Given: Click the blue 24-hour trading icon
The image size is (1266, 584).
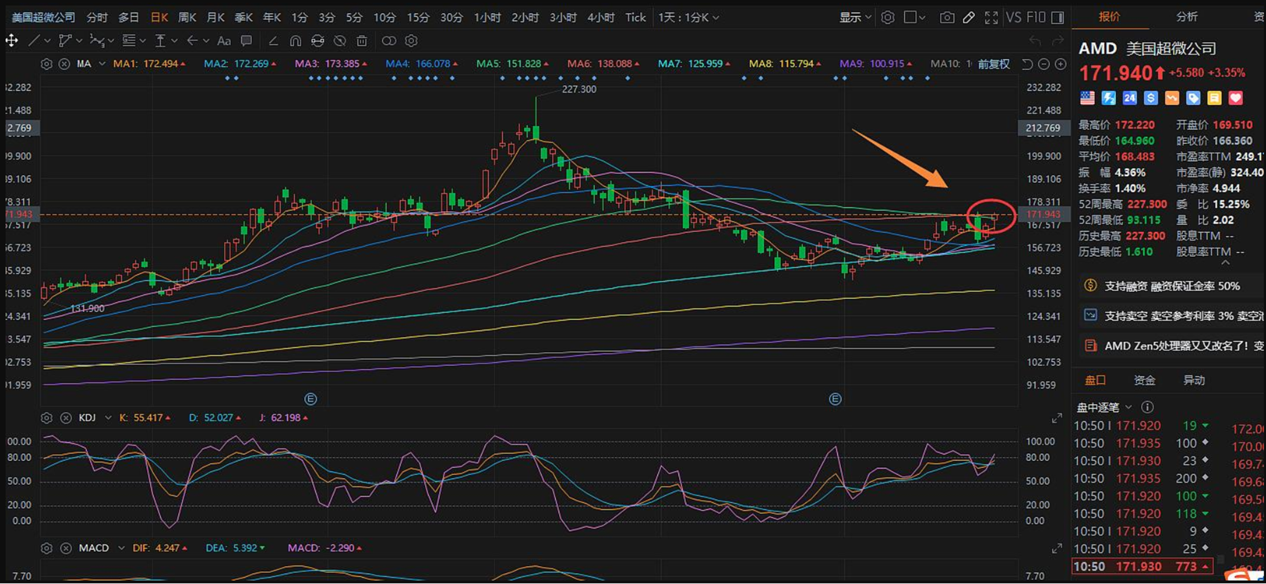Looking at the screenshot, I should (x=1129, y=98).
